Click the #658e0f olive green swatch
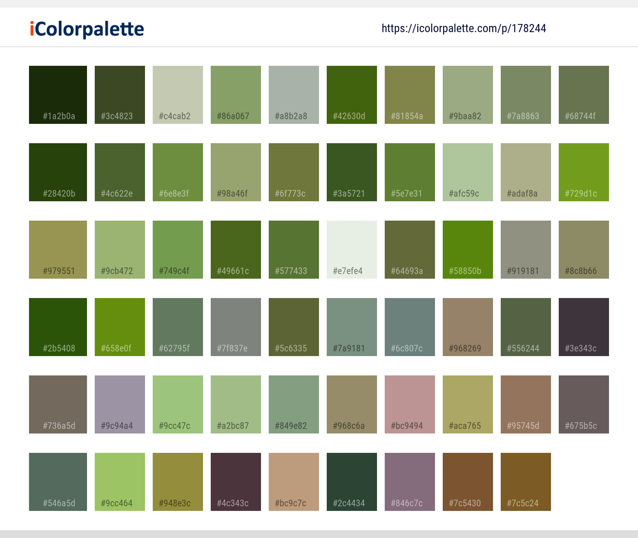This screenshot has width=638, height=538. coord(119,327)
